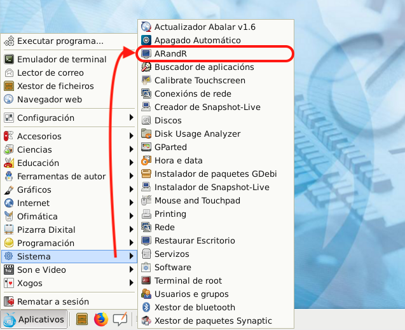
Task: Click the Xestor de bluetooth icon
Action: pos(146,307)
